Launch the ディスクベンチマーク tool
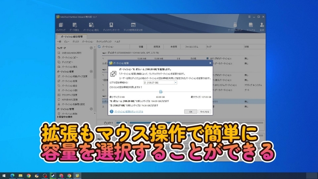 (111, 27)
